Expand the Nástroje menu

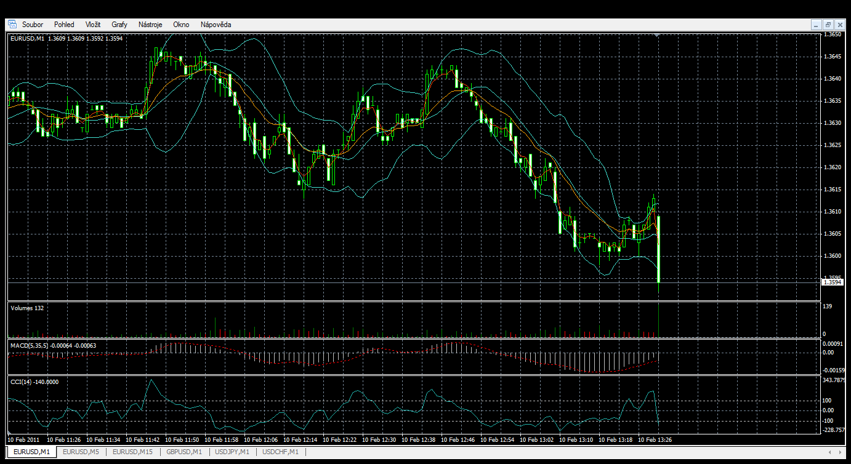150,25
